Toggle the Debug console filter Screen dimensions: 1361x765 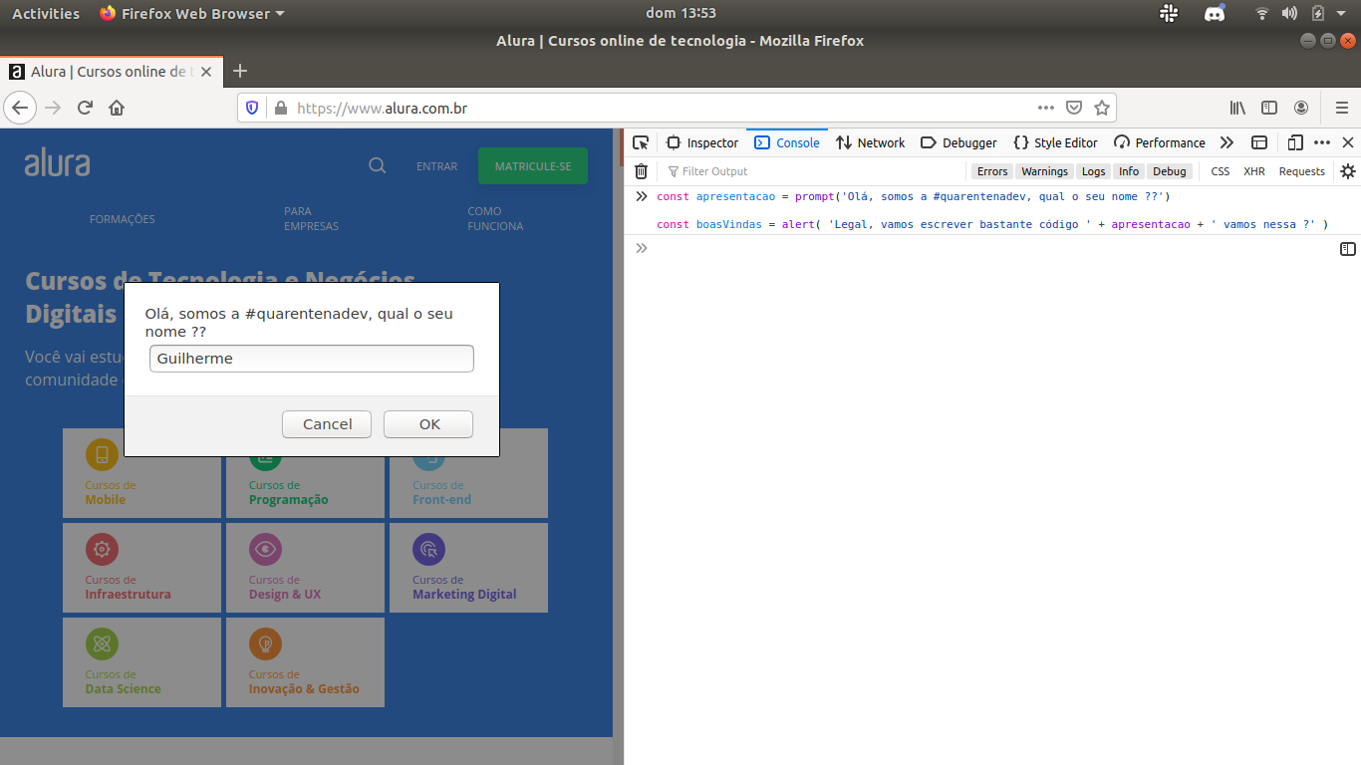pos(1170,171)
